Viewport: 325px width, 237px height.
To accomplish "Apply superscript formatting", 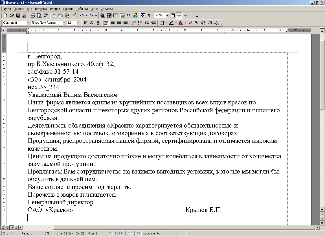I will coord(190,23).
